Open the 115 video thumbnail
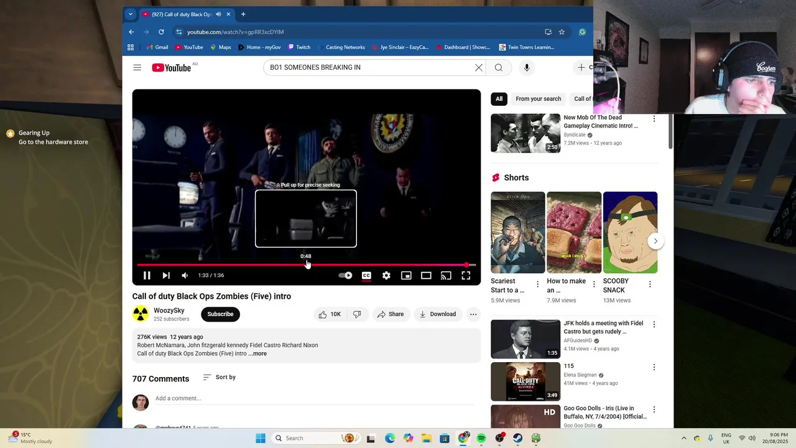796x448 pixels. [525, 382]
